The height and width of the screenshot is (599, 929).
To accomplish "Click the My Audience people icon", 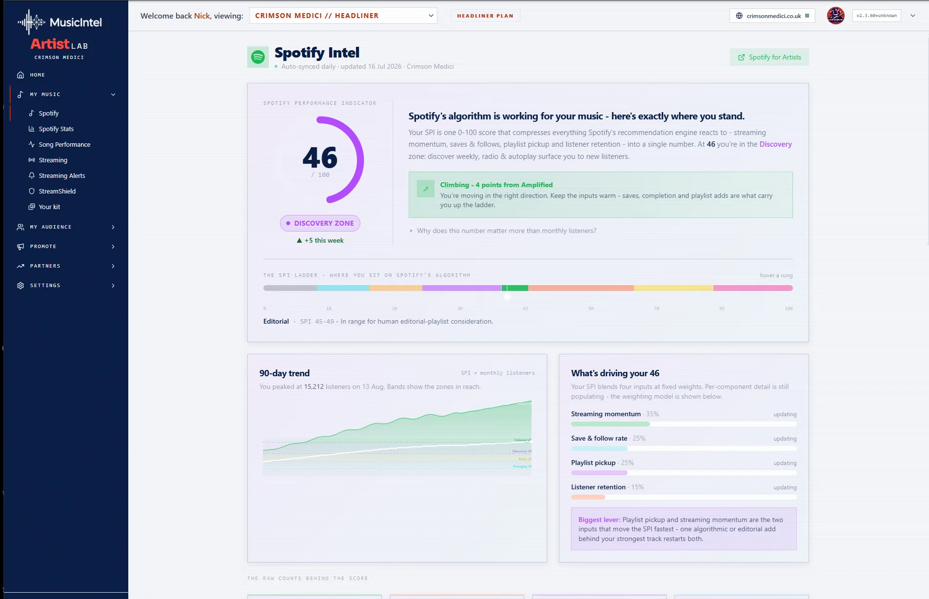I will point(20,227).
